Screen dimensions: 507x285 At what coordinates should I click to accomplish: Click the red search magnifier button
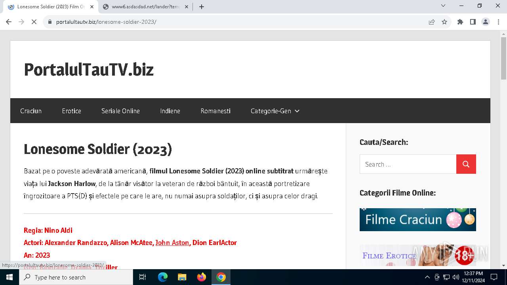[466, 164]
